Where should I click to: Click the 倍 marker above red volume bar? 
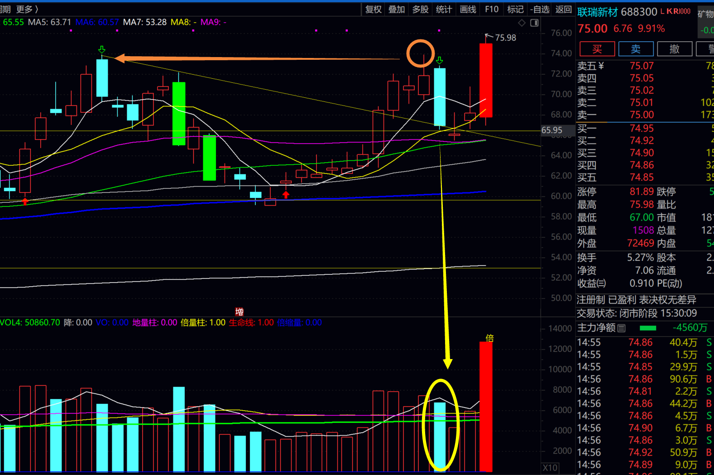click(489, 338)
